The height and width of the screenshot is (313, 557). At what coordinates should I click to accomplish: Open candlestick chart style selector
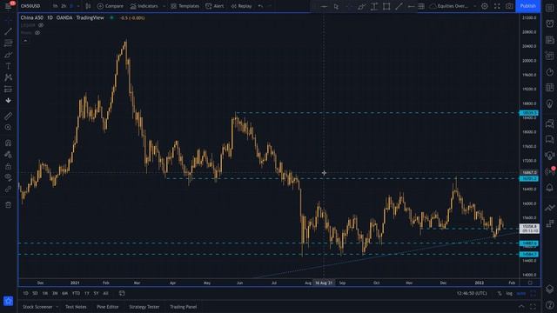(88, 6)
